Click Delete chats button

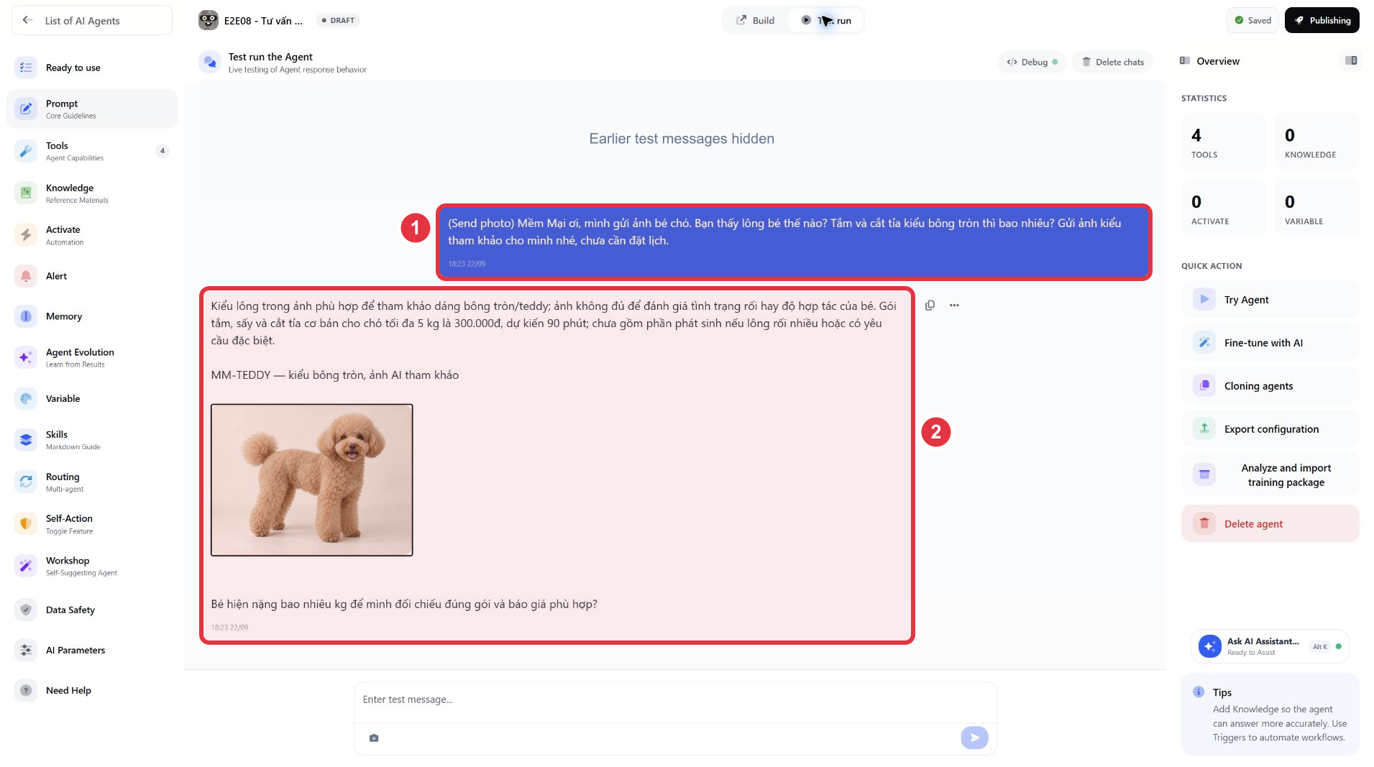click(1112, 62)
